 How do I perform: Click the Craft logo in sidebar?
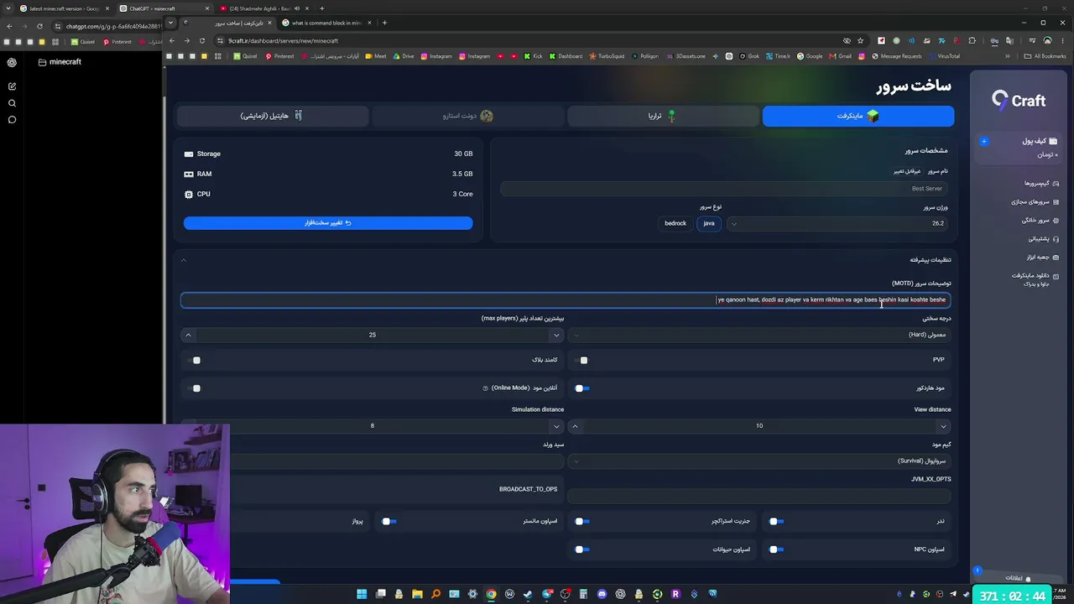(1019, 101)
